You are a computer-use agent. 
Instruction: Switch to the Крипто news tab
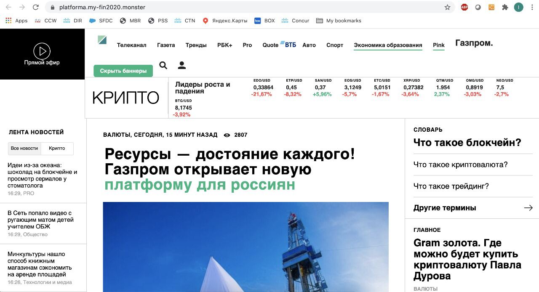coord(57,148)
